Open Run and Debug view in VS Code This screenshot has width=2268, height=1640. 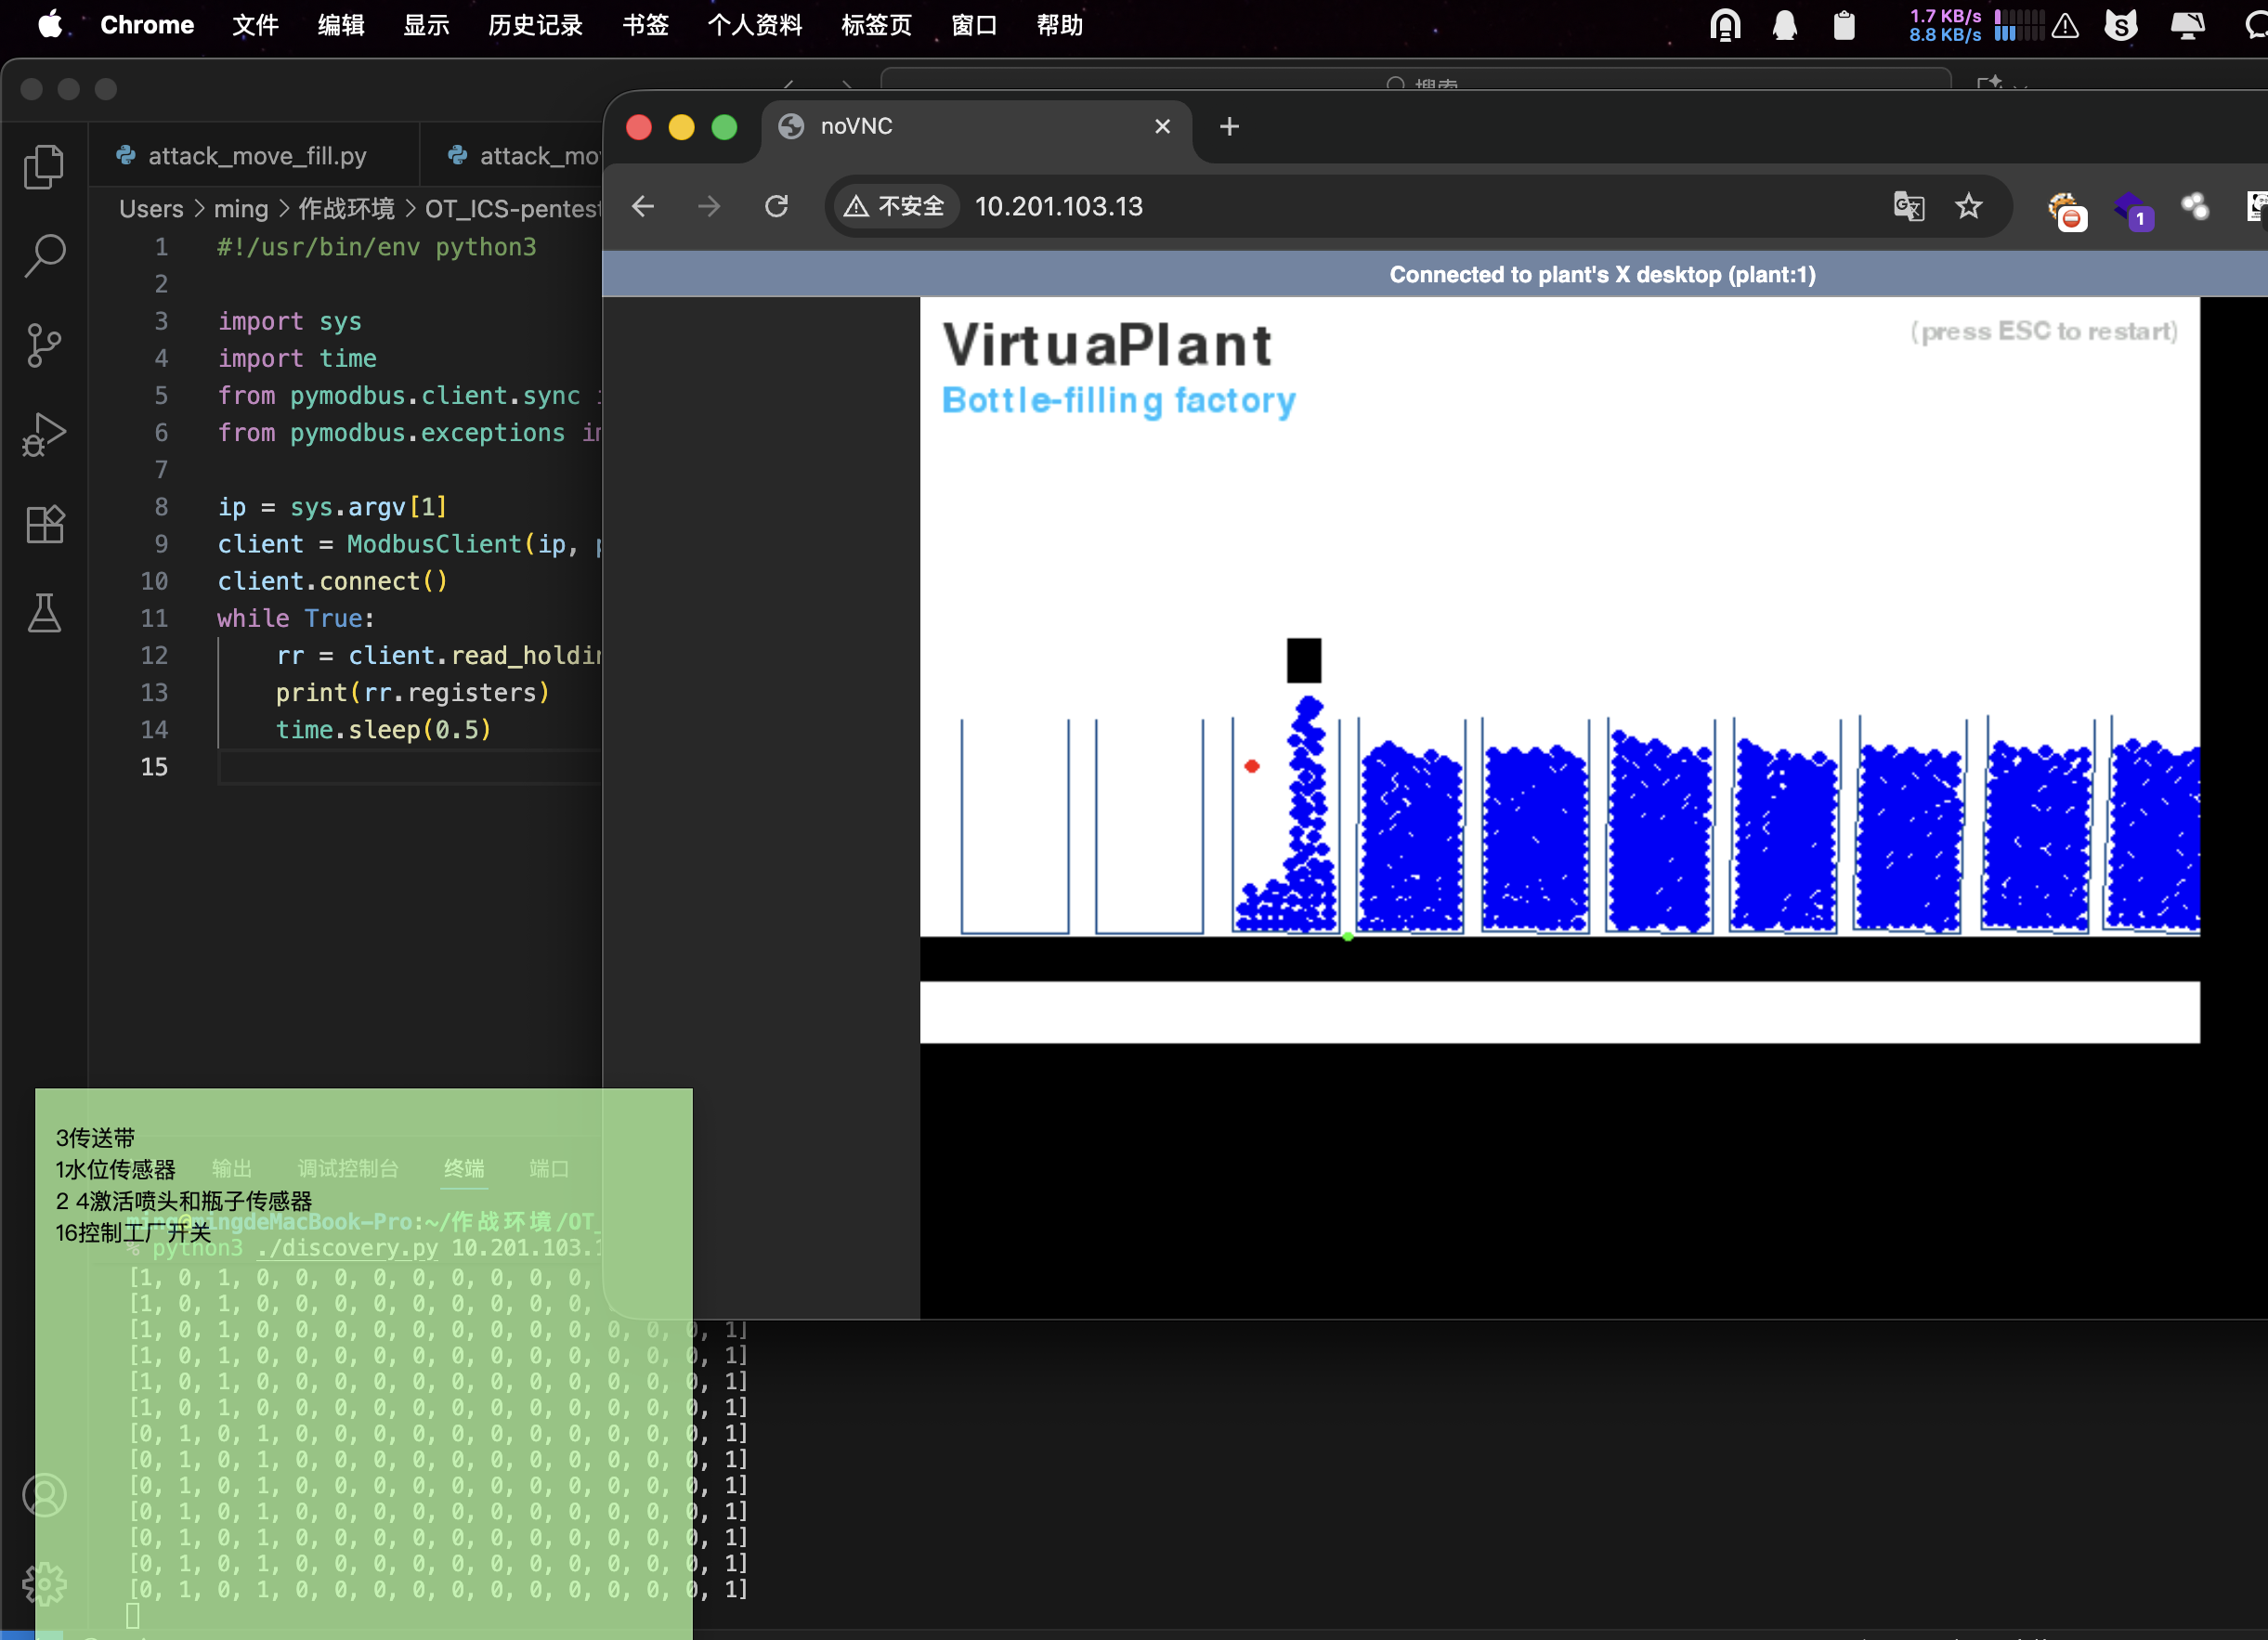(44, 435)
